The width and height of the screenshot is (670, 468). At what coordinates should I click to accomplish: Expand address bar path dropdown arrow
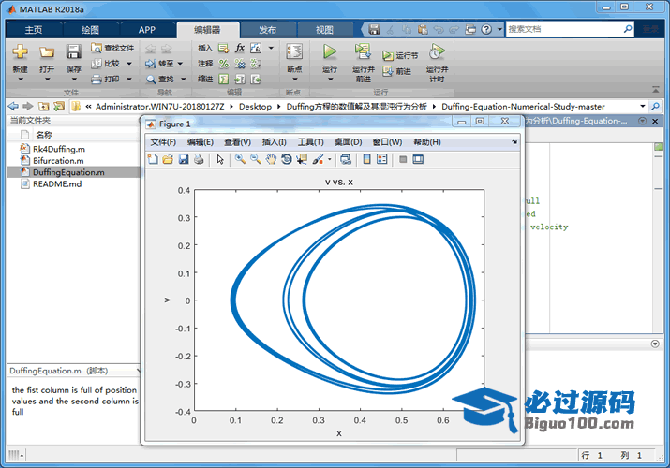(x=642, y=106)
